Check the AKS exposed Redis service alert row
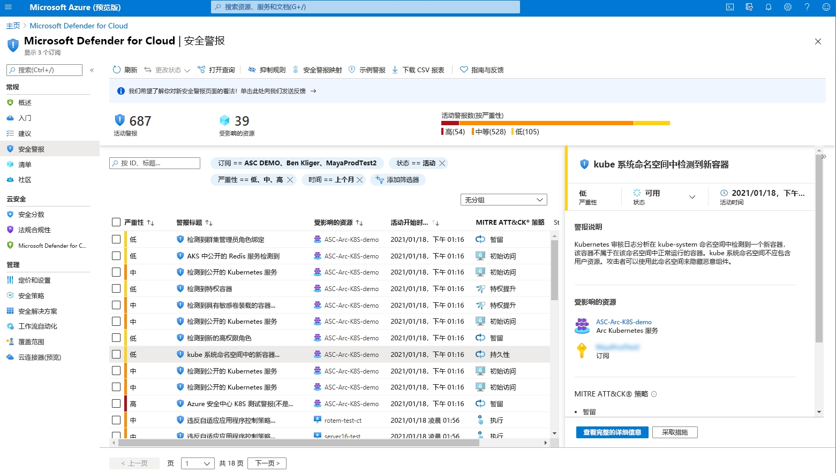836x473 pixels. (x=116, y=256)
